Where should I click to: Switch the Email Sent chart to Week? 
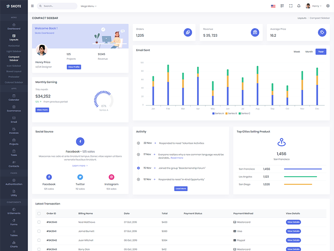[x=296, y=51]
